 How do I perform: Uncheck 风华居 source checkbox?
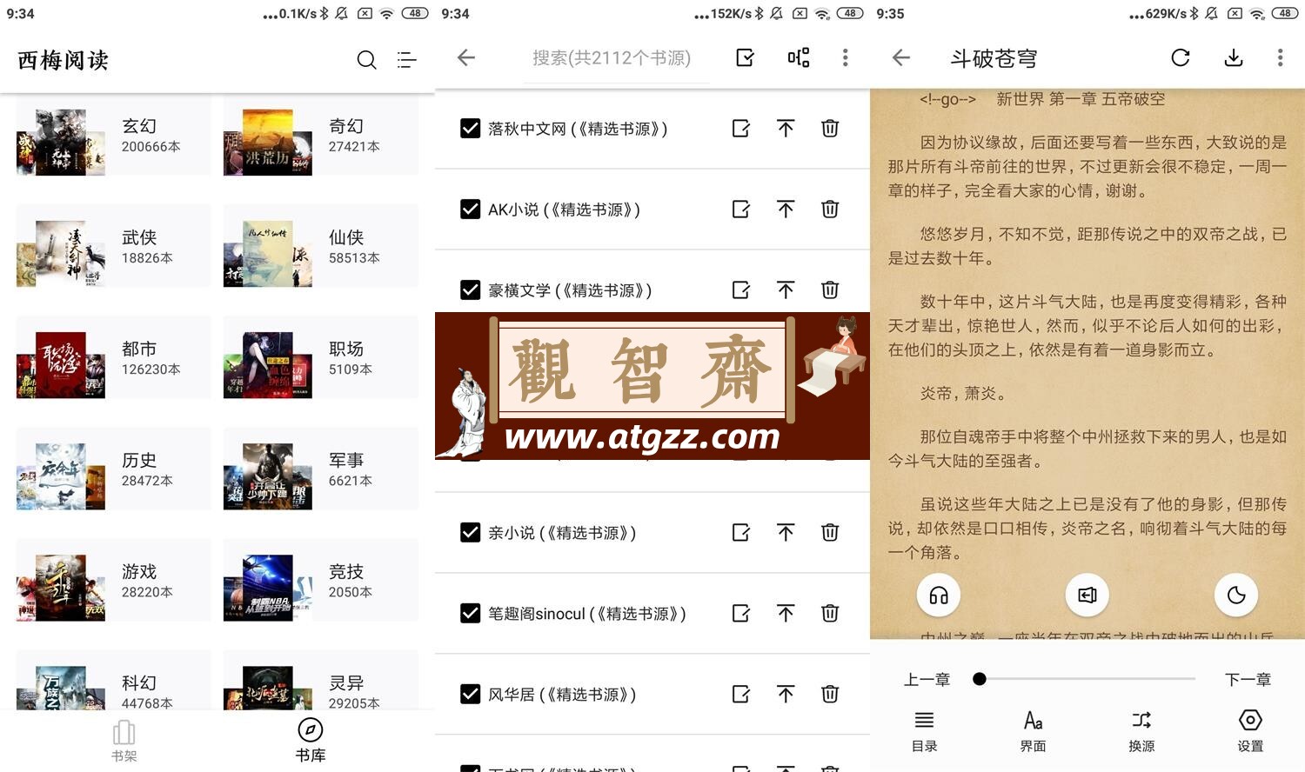(470, 695)
